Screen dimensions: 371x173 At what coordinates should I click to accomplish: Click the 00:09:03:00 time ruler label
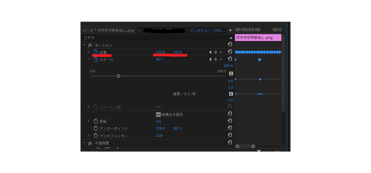pyautogui.click(x=248, y=30)
